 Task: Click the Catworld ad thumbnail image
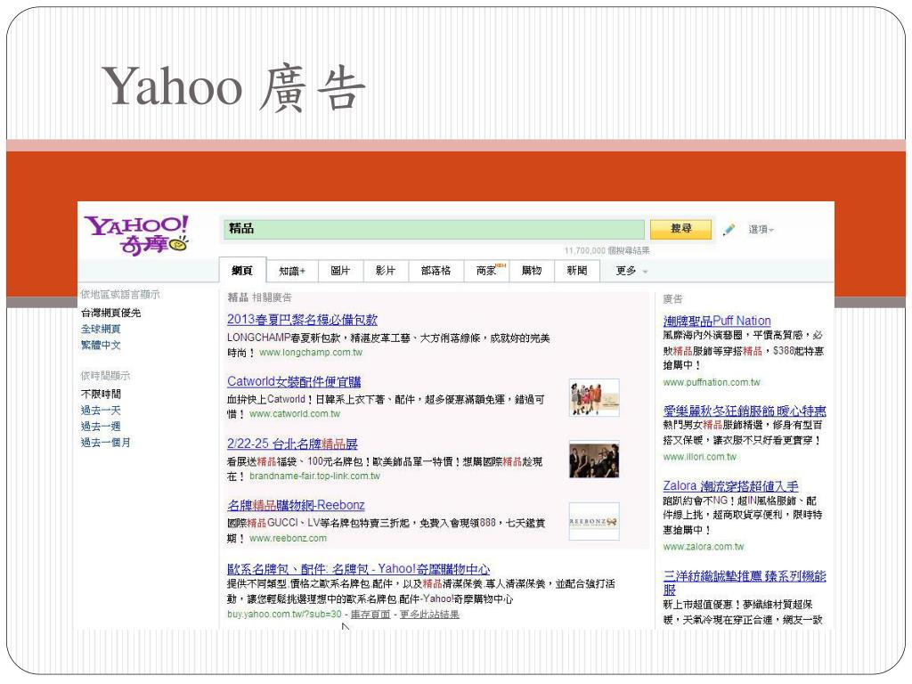(x=594, y=398)
